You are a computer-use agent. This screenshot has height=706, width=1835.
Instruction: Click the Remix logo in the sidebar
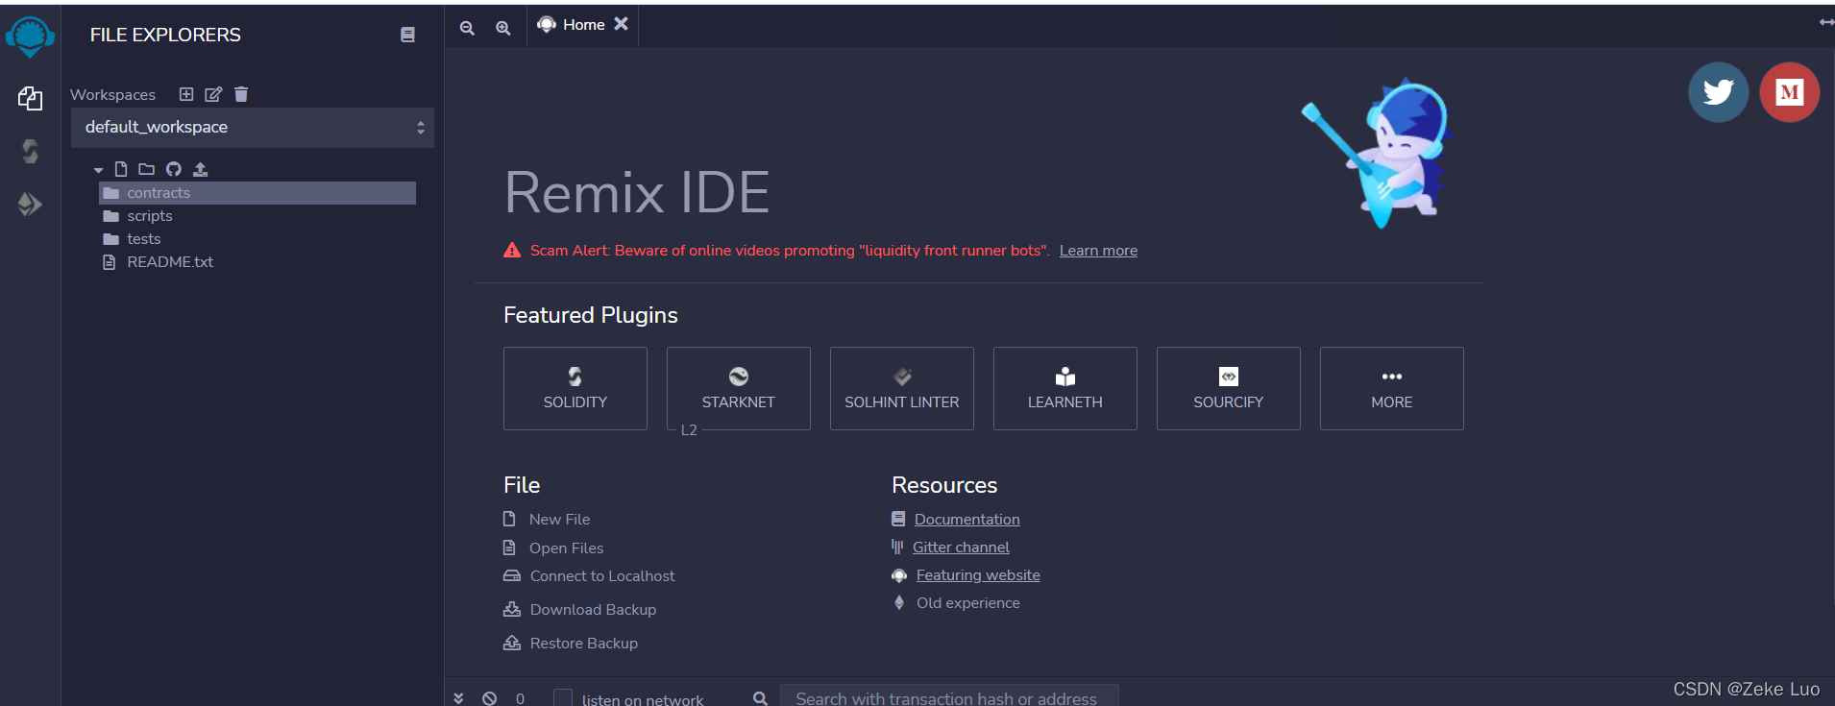30,37
